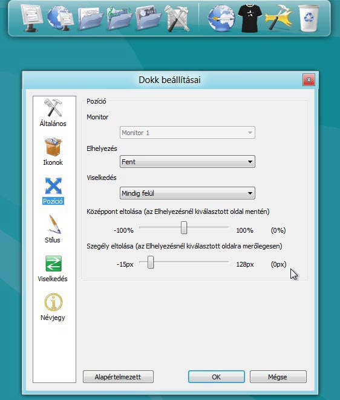Open the documents folder in the dock

click(x=90, y=19)
